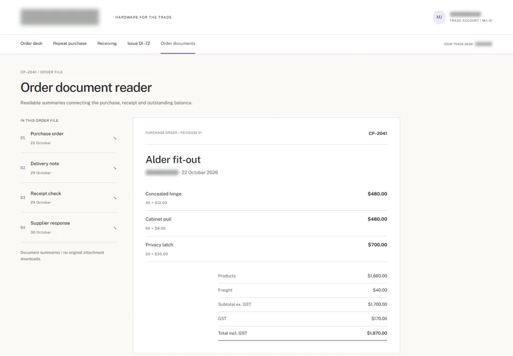
Task: Click the Freight $40.00 value
Action: click(x=380, y=290)
